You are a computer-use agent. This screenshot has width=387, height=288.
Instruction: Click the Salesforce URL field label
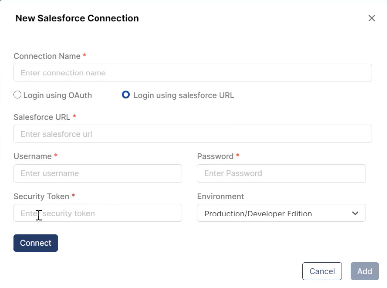(x=42, y=117)
